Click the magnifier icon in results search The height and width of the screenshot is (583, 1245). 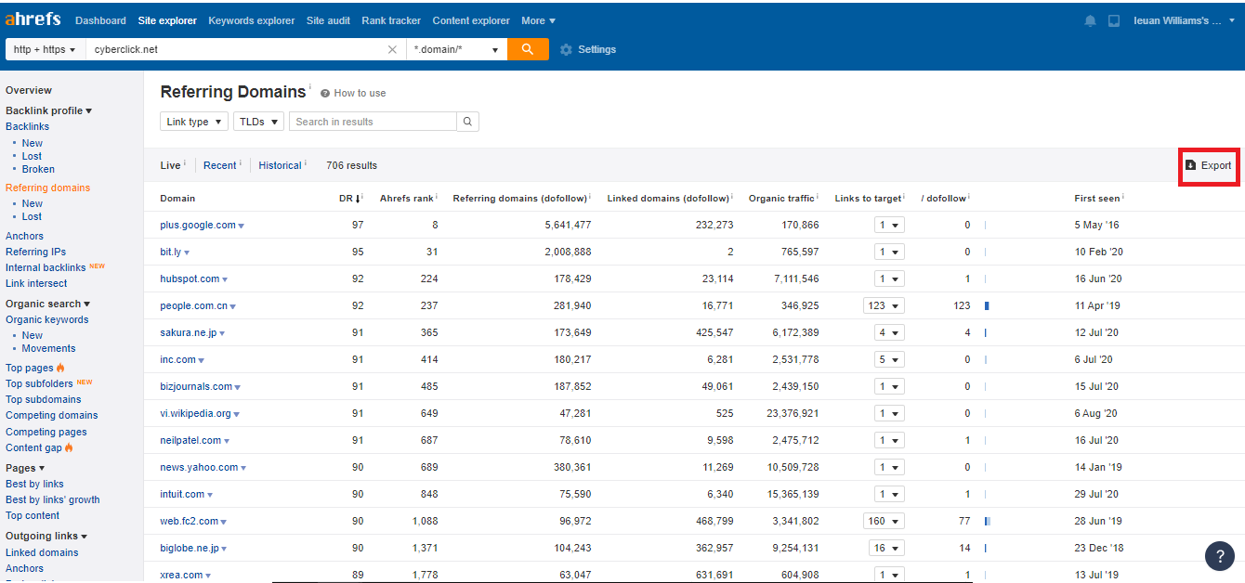[468, 122]
